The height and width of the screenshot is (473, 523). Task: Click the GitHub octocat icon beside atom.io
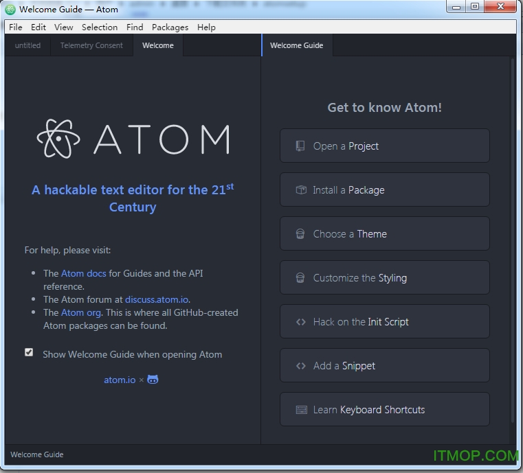(x=153, y=380)
